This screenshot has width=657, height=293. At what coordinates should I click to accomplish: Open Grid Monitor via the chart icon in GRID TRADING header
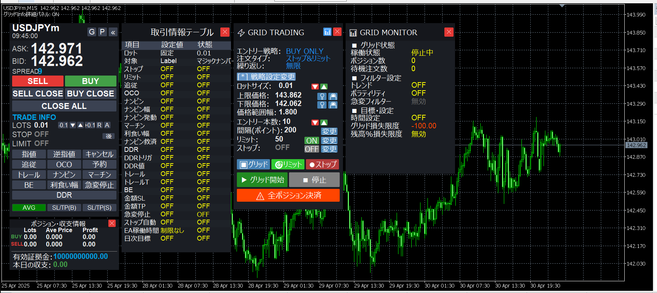tap(327, 32)
